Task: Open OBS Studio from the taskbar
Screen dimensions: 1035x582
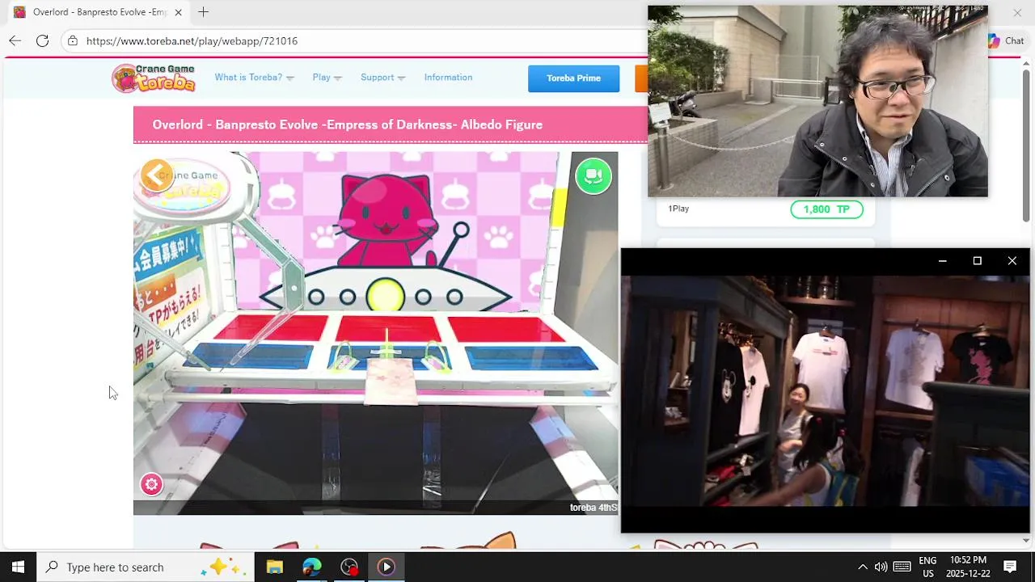Action: 349,567
